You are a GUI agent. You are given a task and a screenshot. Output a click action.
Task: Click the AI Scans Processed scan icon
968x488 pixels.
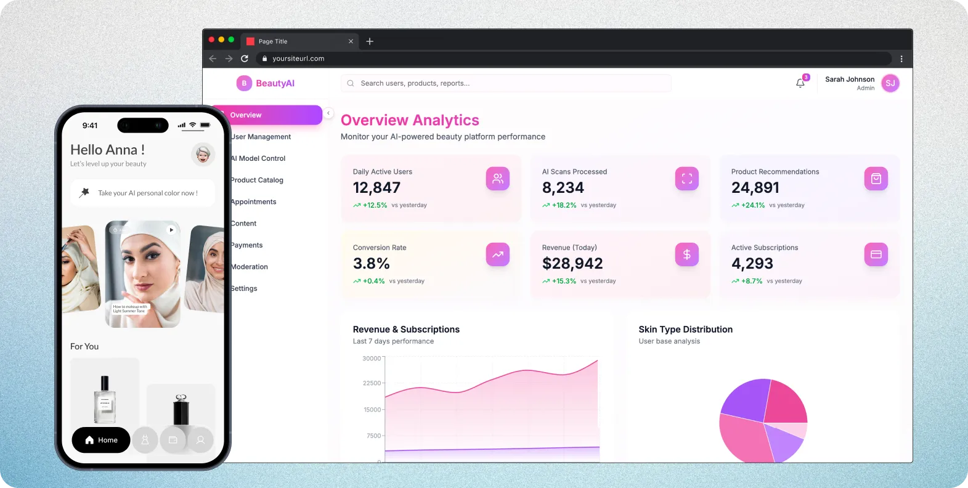coord(686,179)
